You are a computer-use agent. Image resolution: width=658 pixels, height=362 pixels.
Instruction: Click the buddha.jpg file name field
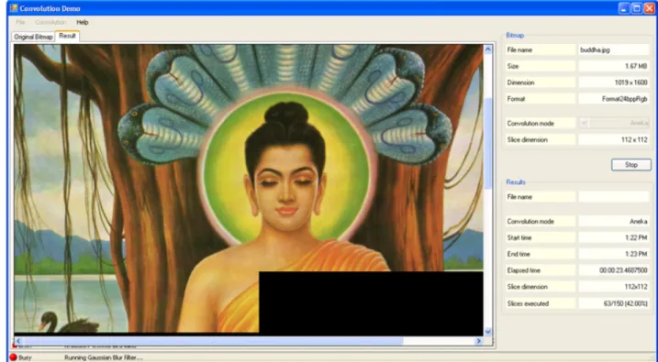(614, 49)
